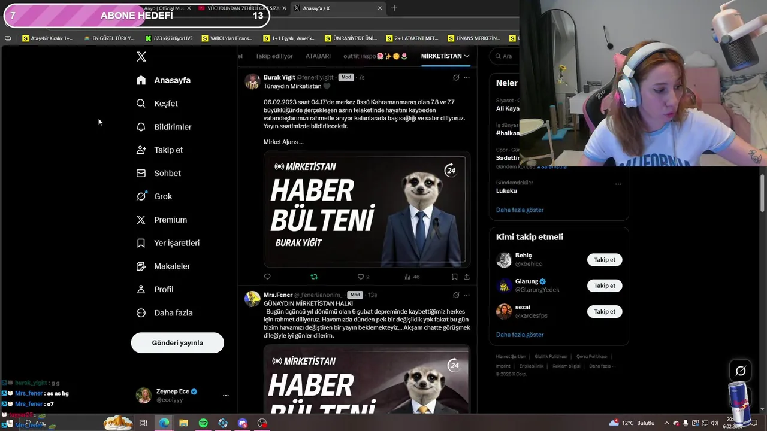The image size is (767, 431).
Task: Open the 823 kişi izliyor LIVE bookmark
Action: (169, 38)
